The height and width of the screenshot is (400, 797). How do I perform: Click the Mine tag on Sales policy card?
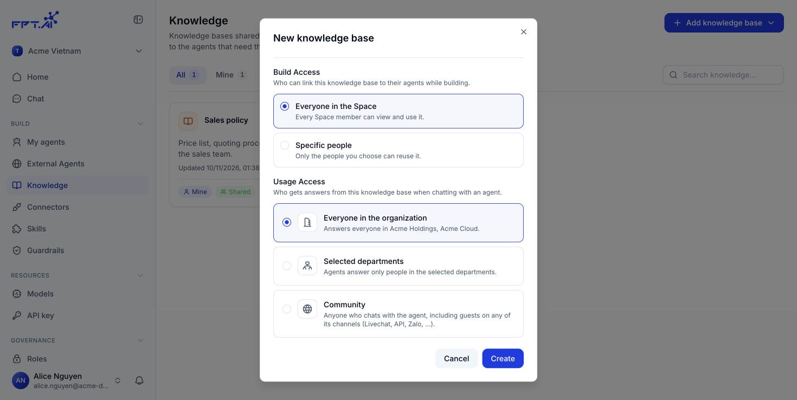tap(195, 192)
